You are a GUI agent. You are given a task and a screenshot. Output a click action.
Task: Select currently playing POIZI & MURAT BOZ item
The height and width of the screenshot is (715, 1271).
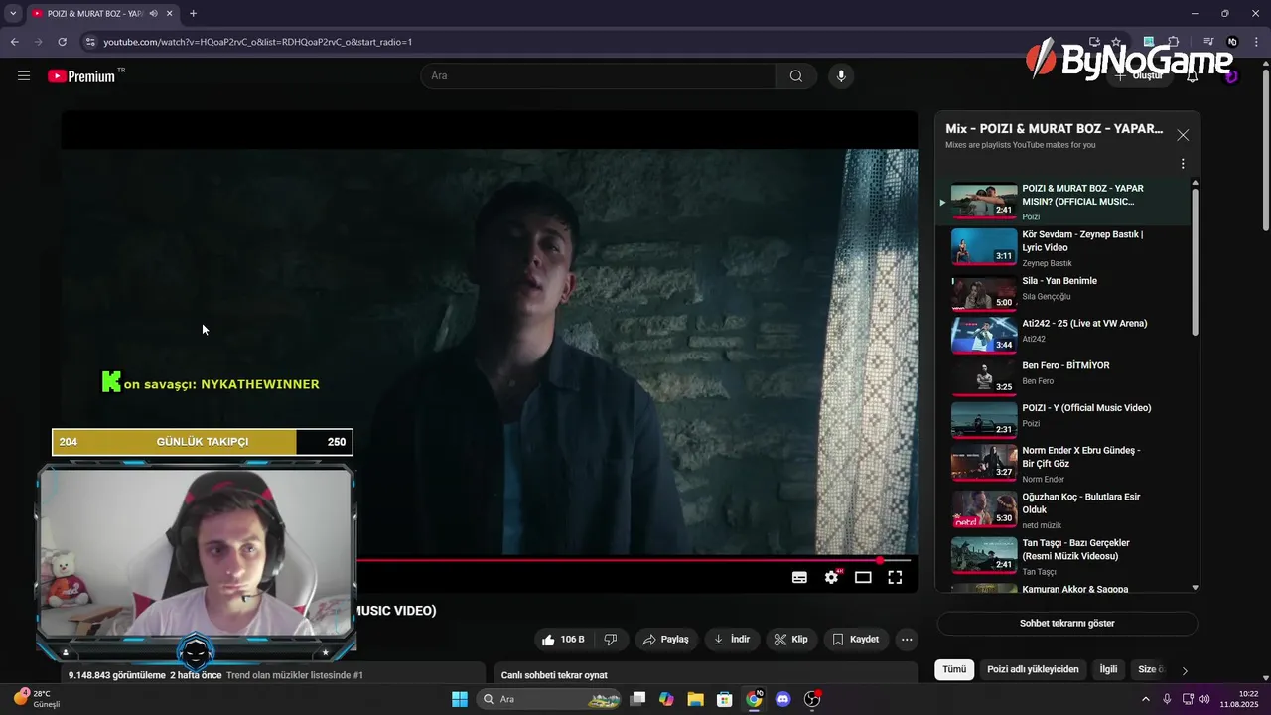1062,202
